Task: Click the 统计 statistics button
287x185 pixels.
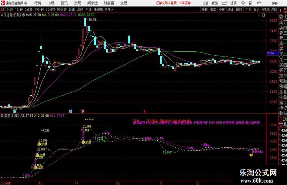Action: point(230,9)
